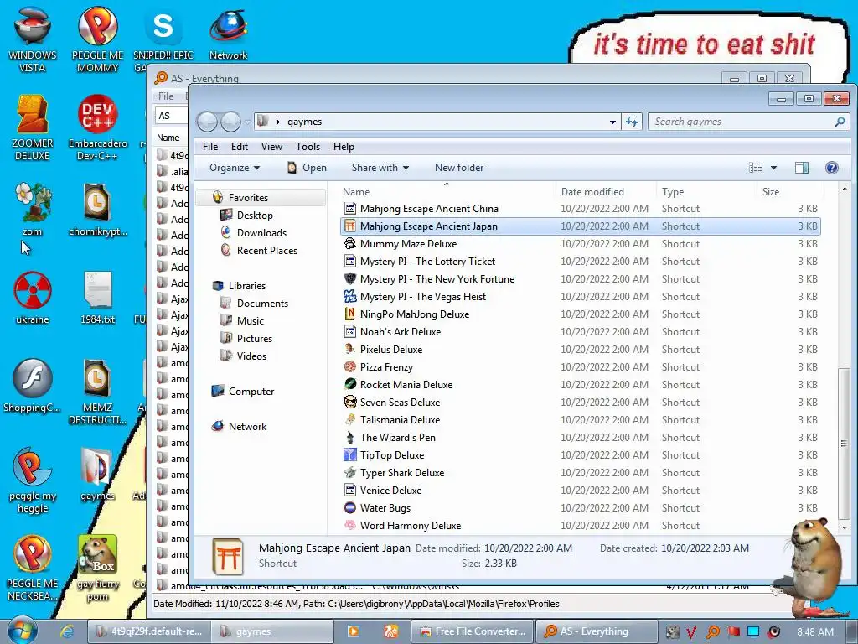Viewport: 858px width, 644px height.
Task: Sort by the Date modified column header
Action: [x=606, y=192]
